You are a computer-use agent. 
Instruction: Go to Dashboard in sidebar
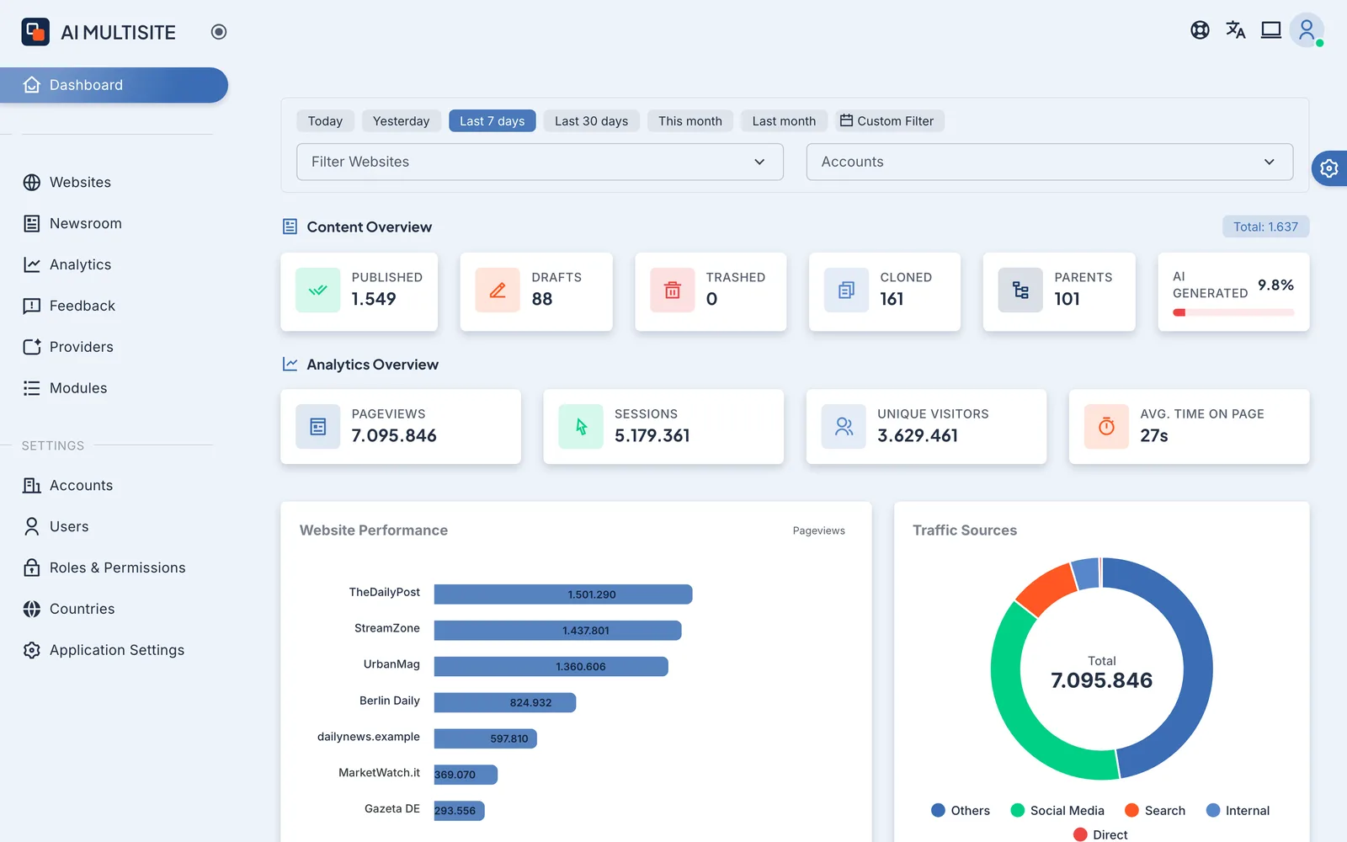tap(114, 85)
